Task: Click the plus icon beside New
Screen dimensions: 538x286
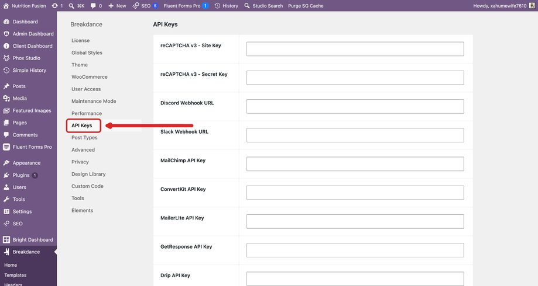Action: (111, 6)
